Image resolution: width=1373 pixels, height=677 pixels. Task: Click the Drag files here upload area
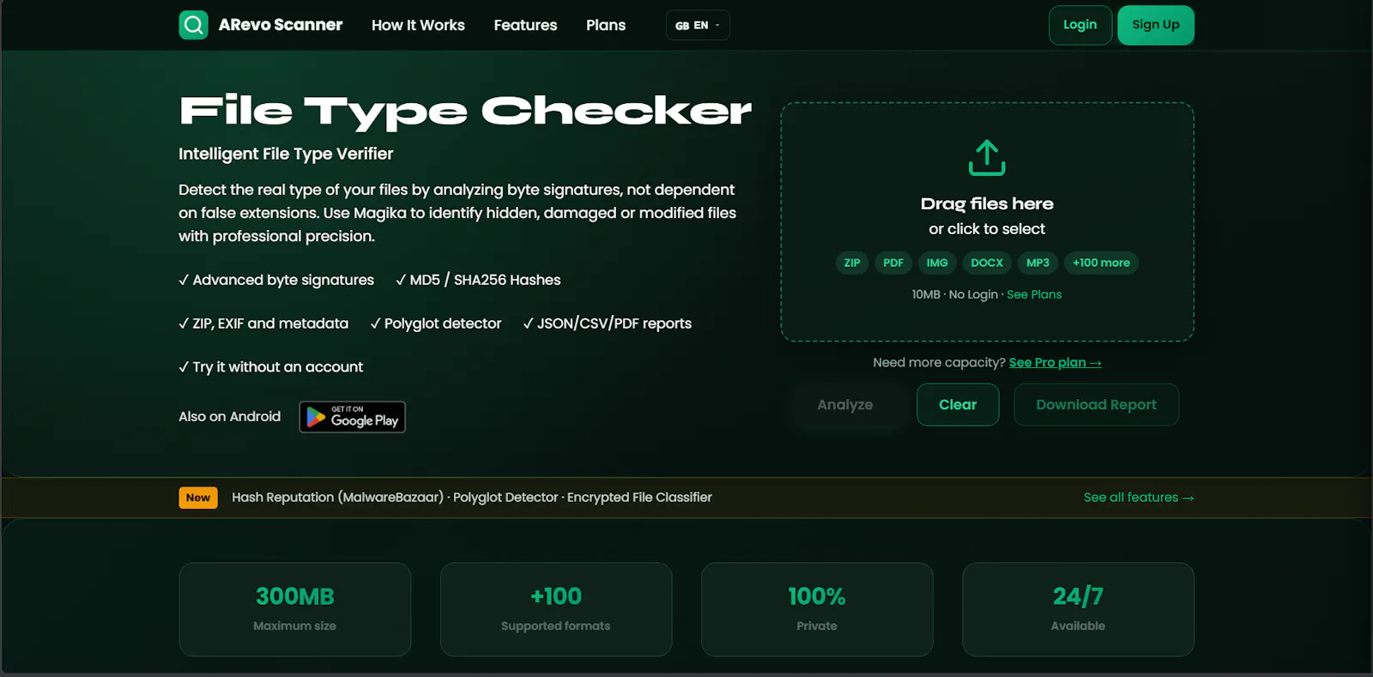987,221
